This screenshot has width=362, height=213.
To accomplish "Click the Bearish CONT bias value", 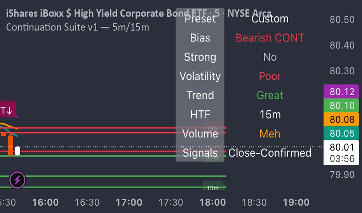I will click(270, 38).
